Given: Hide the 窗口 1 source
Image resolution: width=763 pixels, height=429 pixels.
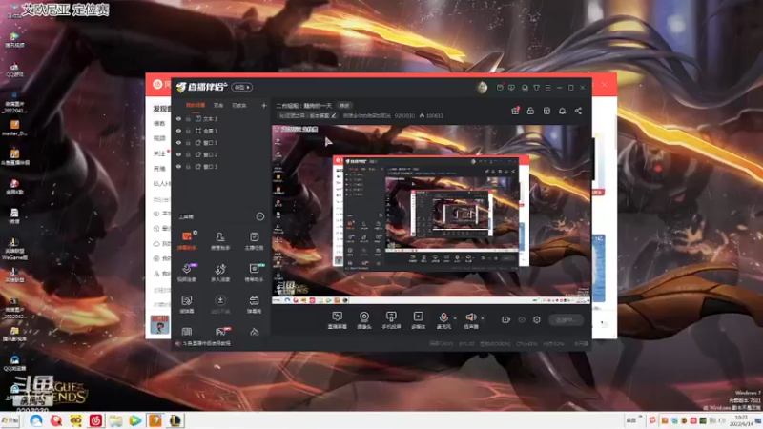Looking at the screenshot, I should (x=178, y=166).
